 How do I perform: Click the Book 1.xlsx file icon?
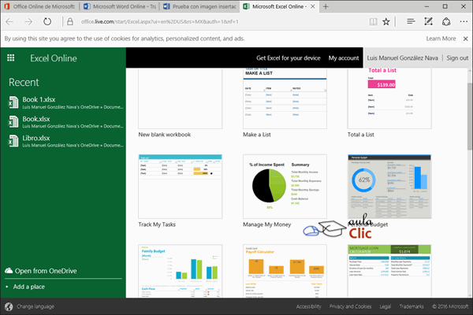click(x=13, y=102)
